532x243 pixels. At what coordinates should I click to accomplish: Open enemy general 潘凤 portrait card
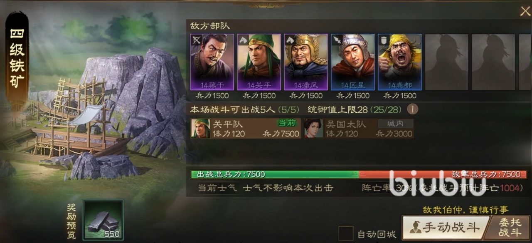306,62
